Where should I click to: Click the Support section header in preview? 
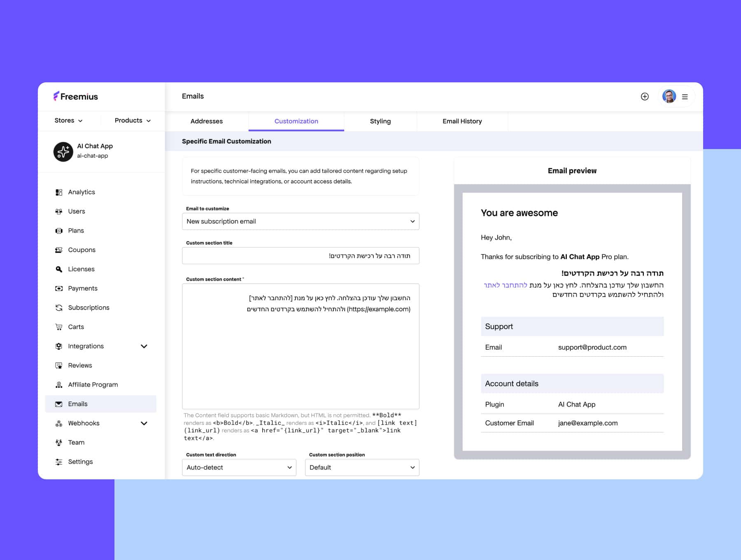click(572, 327)
